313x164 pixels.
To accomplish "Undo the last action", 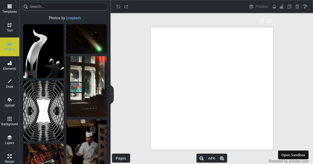I will click(118, 7).
